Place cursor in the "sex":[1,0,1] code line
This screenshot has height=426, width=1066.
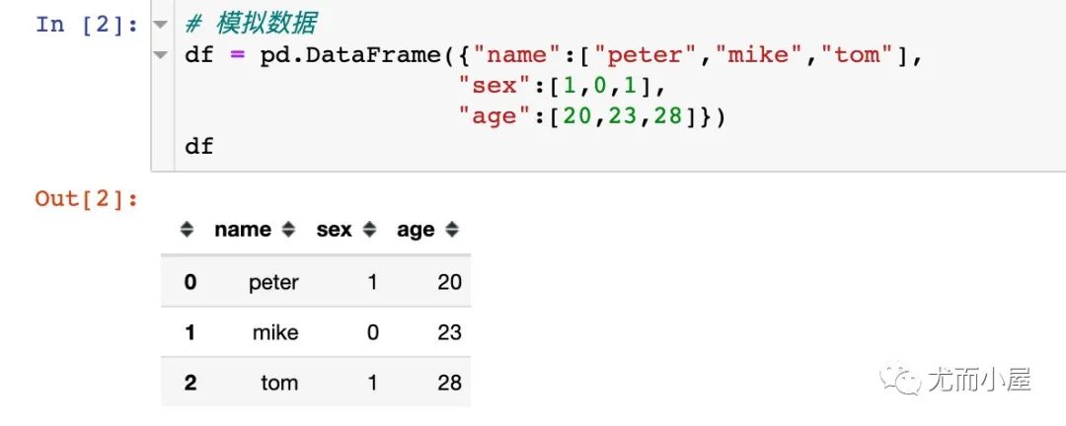coord(561,86)
